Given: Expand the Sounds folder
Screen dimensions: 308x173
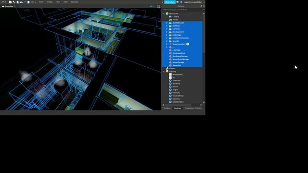Looking at the screenshot, I should click(x=167, y=41).
